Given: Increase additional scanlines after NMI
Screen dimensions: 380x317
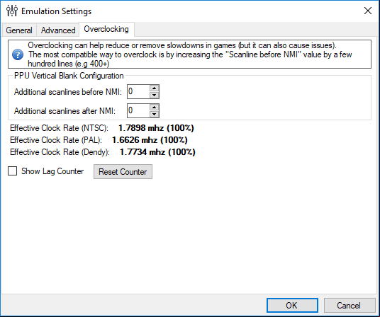Looking at the screenshot, I should pyautogui.click(x=154, y=108).
